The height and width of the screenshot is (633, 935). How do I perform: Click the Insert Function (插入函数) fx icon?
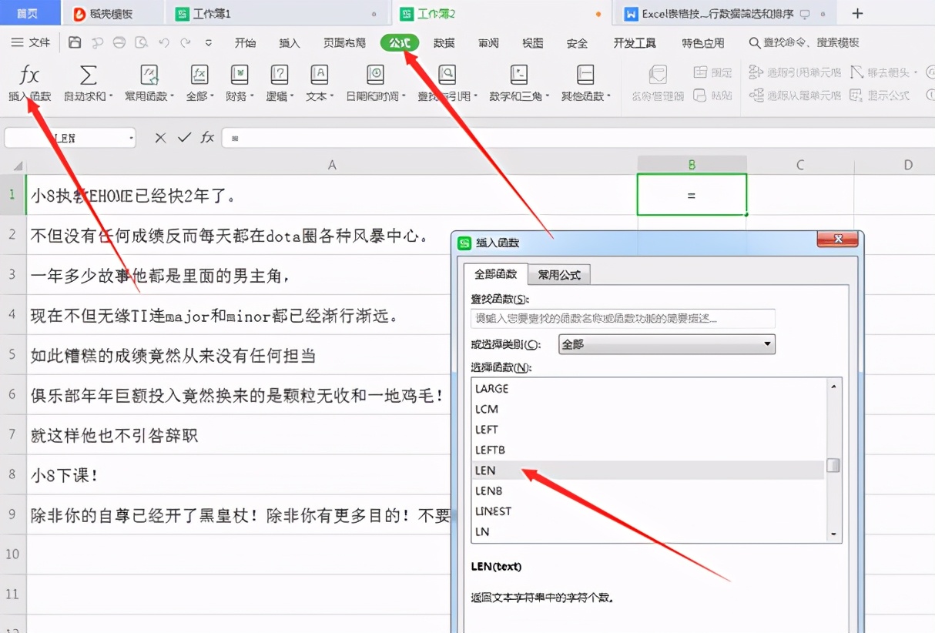pos(29,75)
